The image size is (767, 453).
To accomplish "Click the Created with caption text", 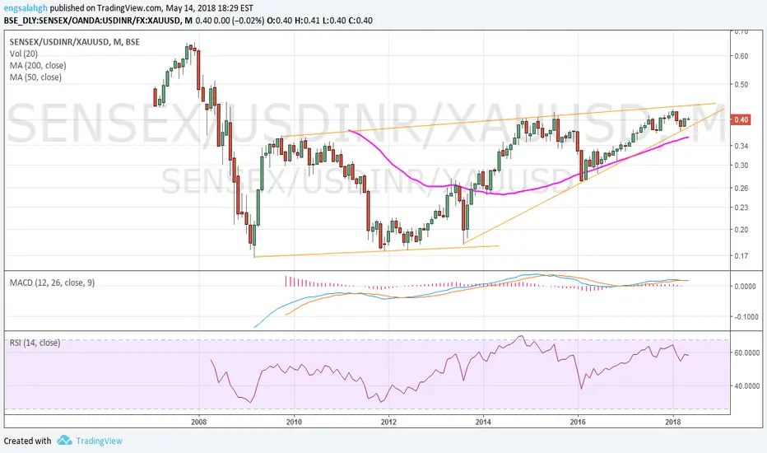I will [x=27, y=441].
